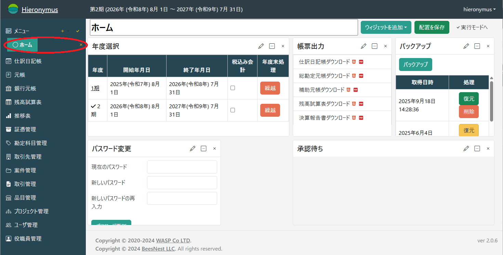The height and width of the screenshot is (255, 503).
Task: Switch to 実行モードへ toggle
Action: [472, 27]
